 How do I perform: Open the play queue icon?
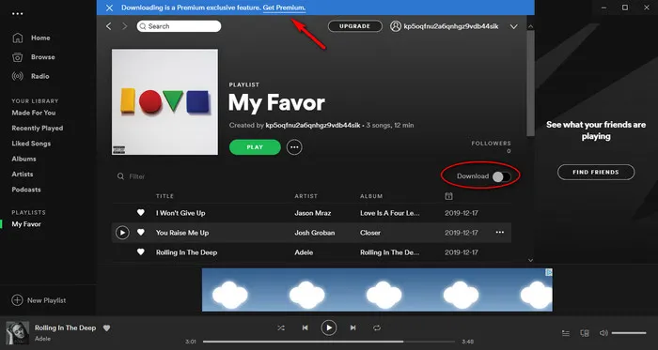tap(566, 333)
